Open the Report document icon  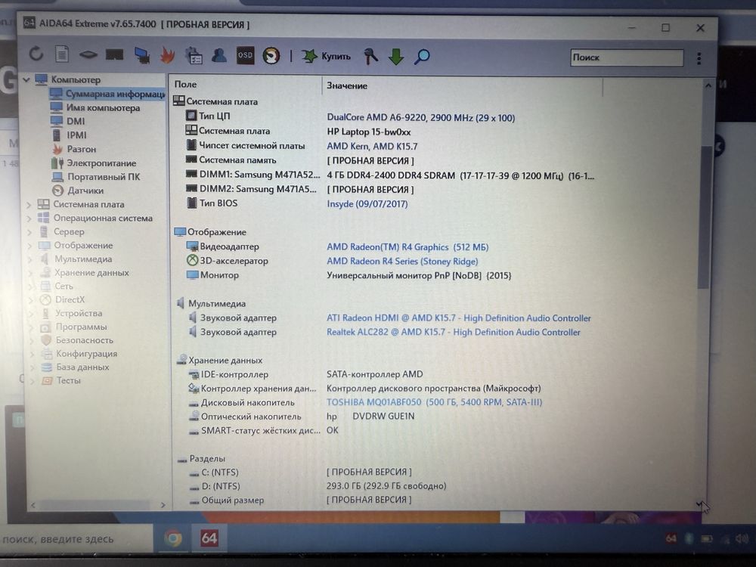pos(62,54)
